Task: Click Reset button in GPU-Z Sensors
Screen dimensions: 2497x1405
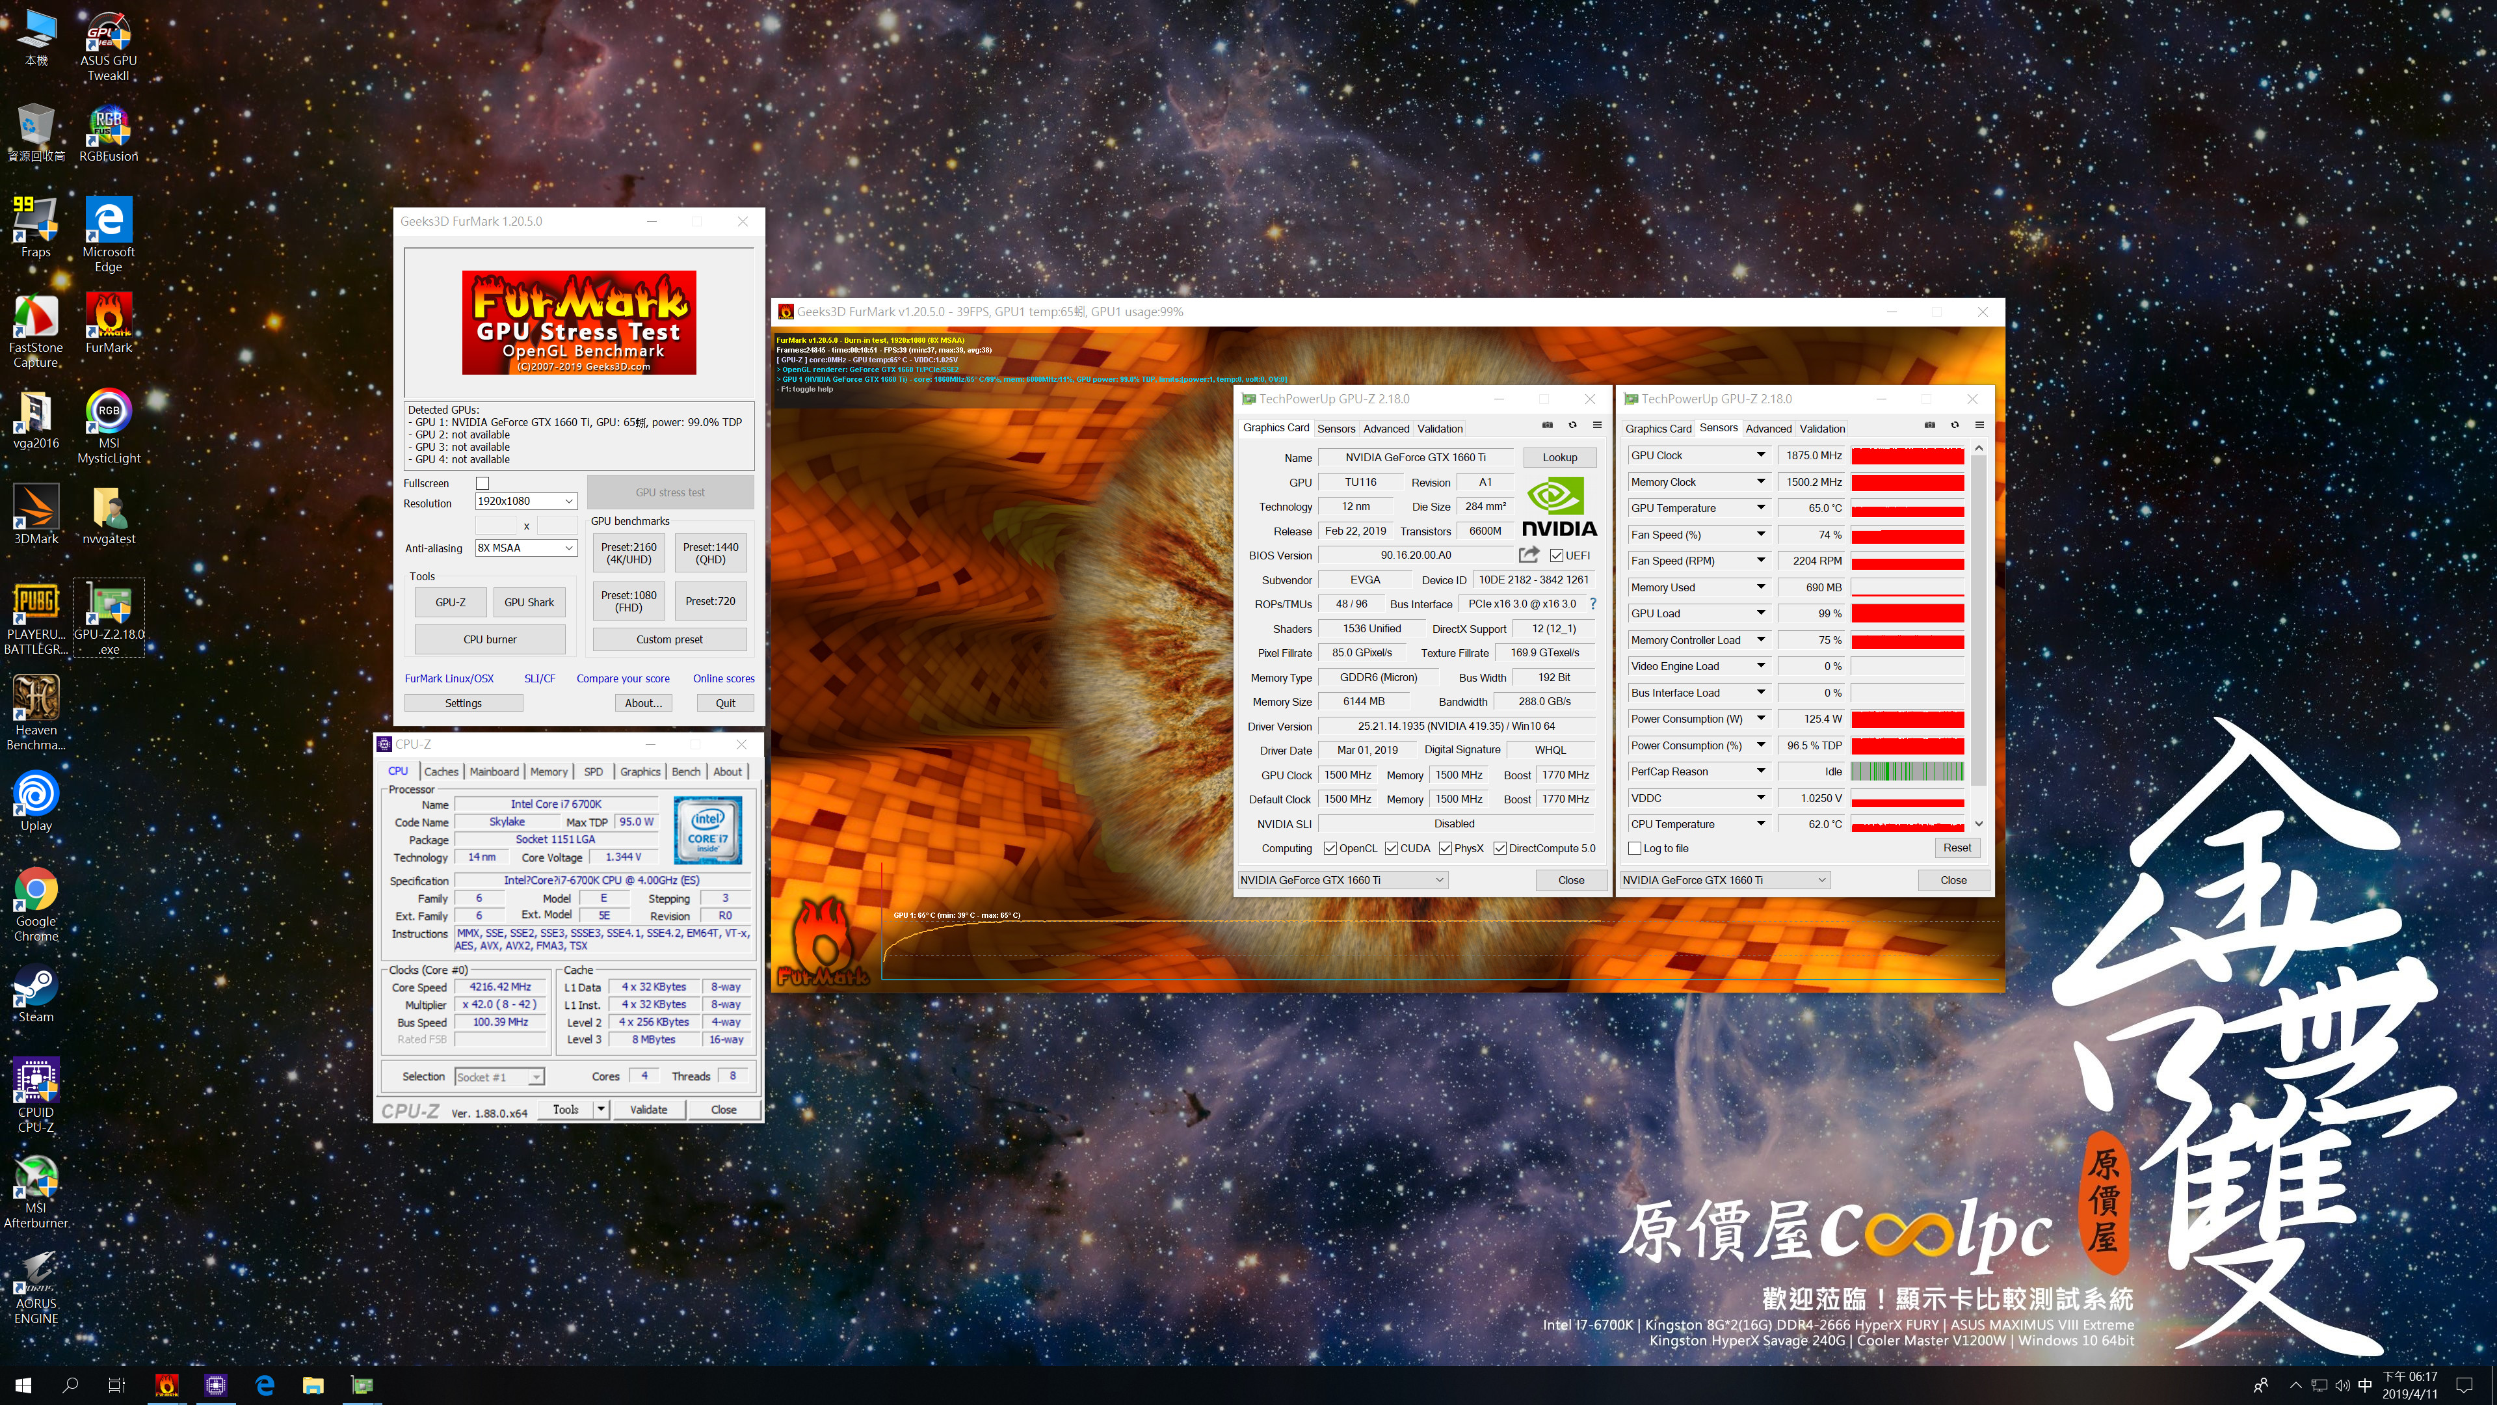Action: pyautogui.click(x=1957, y=848)
